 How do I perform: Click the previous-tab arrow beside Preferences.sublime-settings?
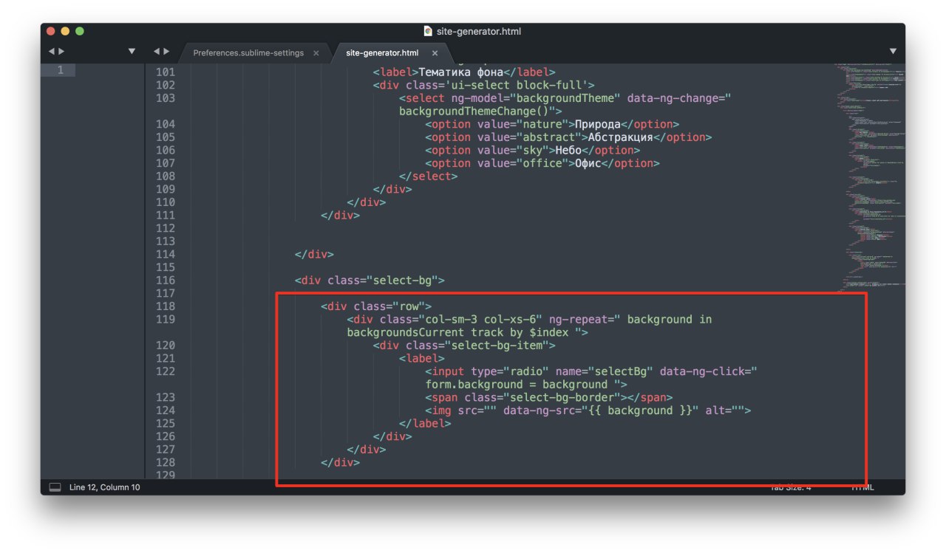click(157, 52)
